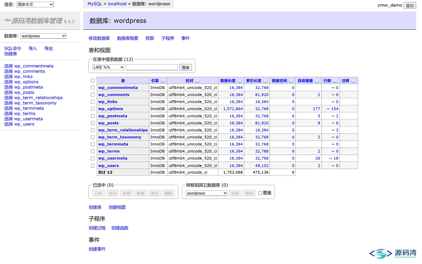Open help icon next to 索引长度 column
The height and width of the screenshot is (264, 422).
click(265, 81)
